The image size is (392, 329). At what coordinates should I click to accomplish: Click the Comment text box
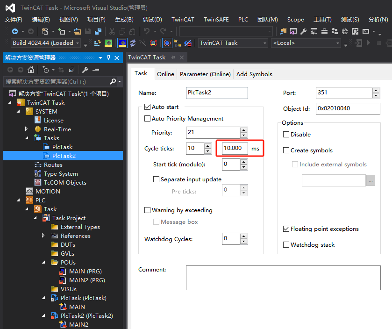[x=283, y=278]
